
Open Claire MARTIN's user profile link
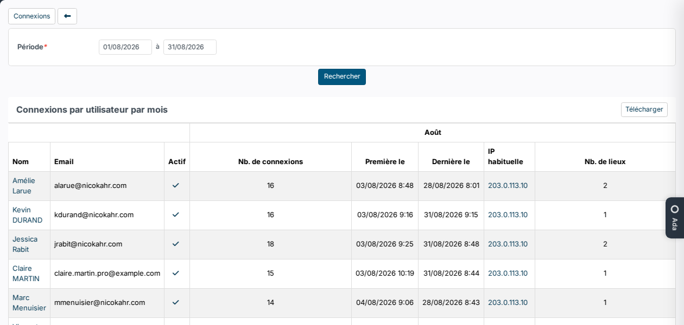[26, 274]
